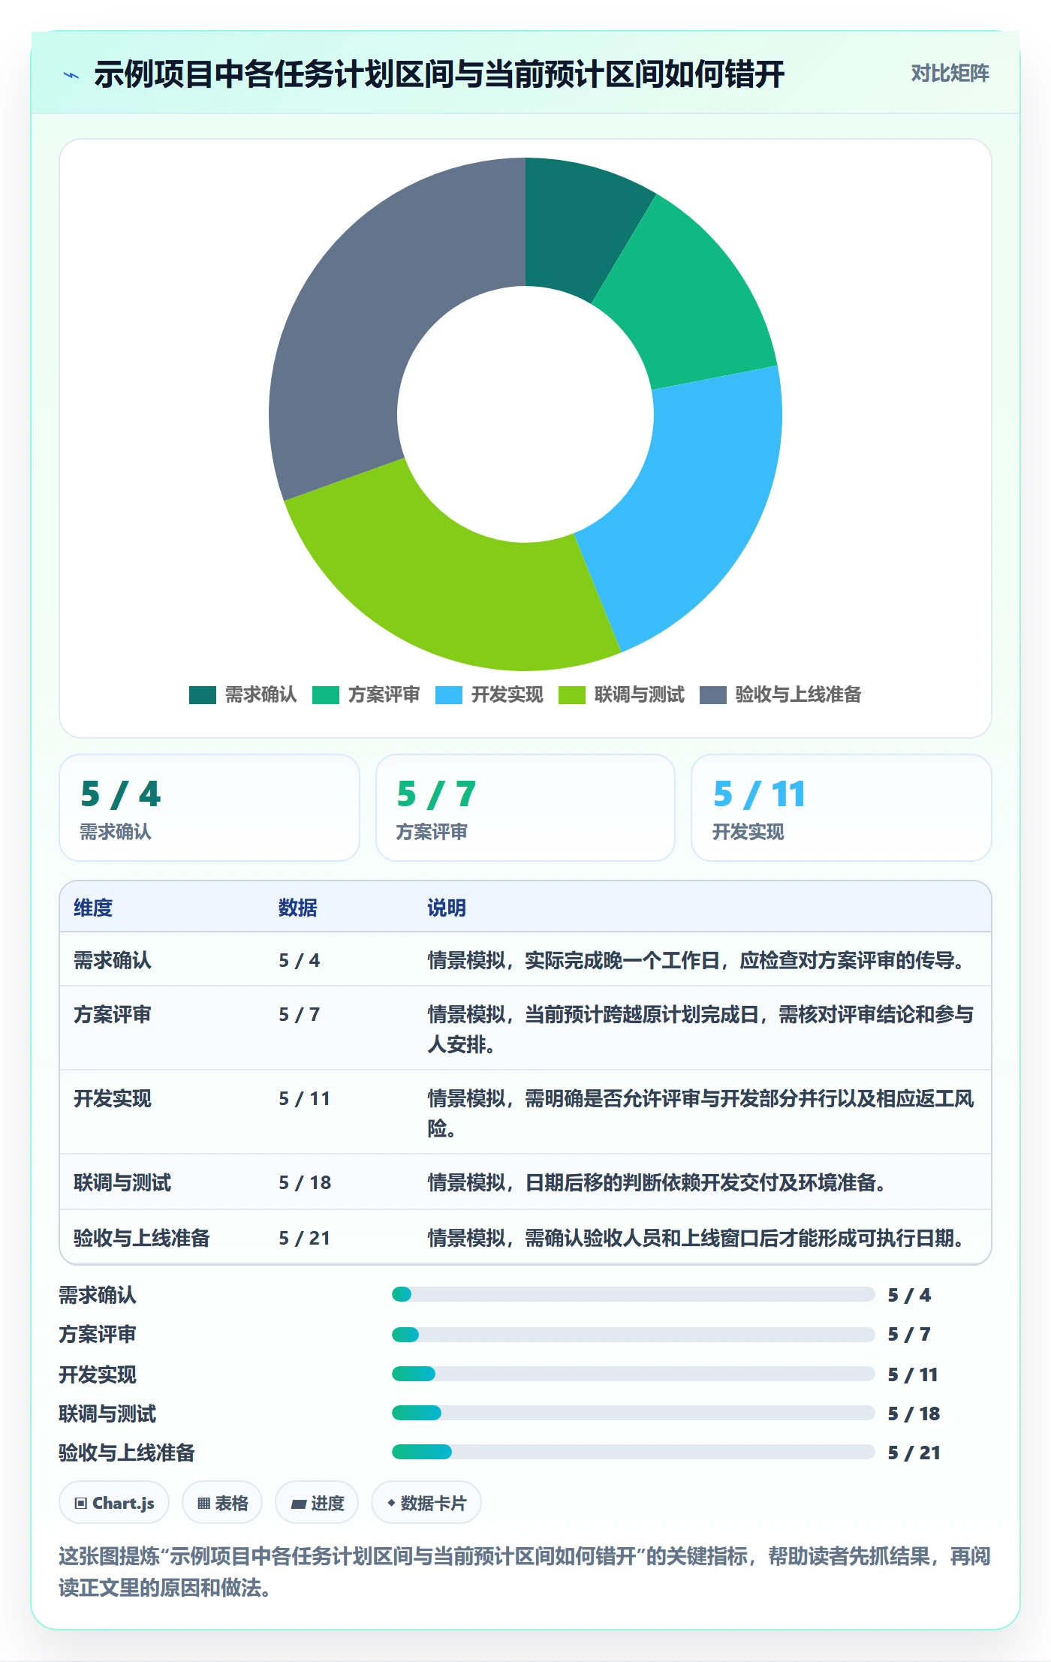
Task: Click the 数据卡片 tag chip
Action: [426, 1503]
